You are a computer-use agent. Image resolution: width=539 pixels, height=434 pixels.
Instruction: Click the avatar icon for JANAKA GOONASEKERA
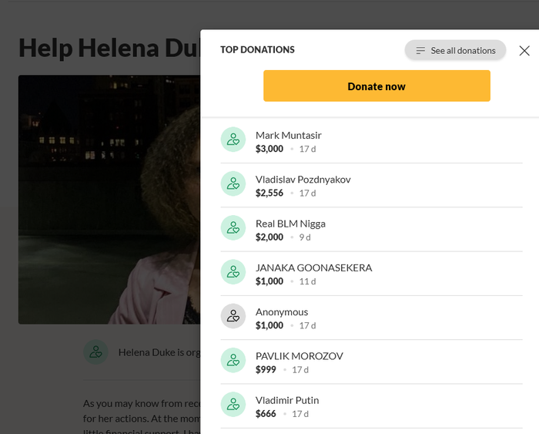[x=233, y=272]
